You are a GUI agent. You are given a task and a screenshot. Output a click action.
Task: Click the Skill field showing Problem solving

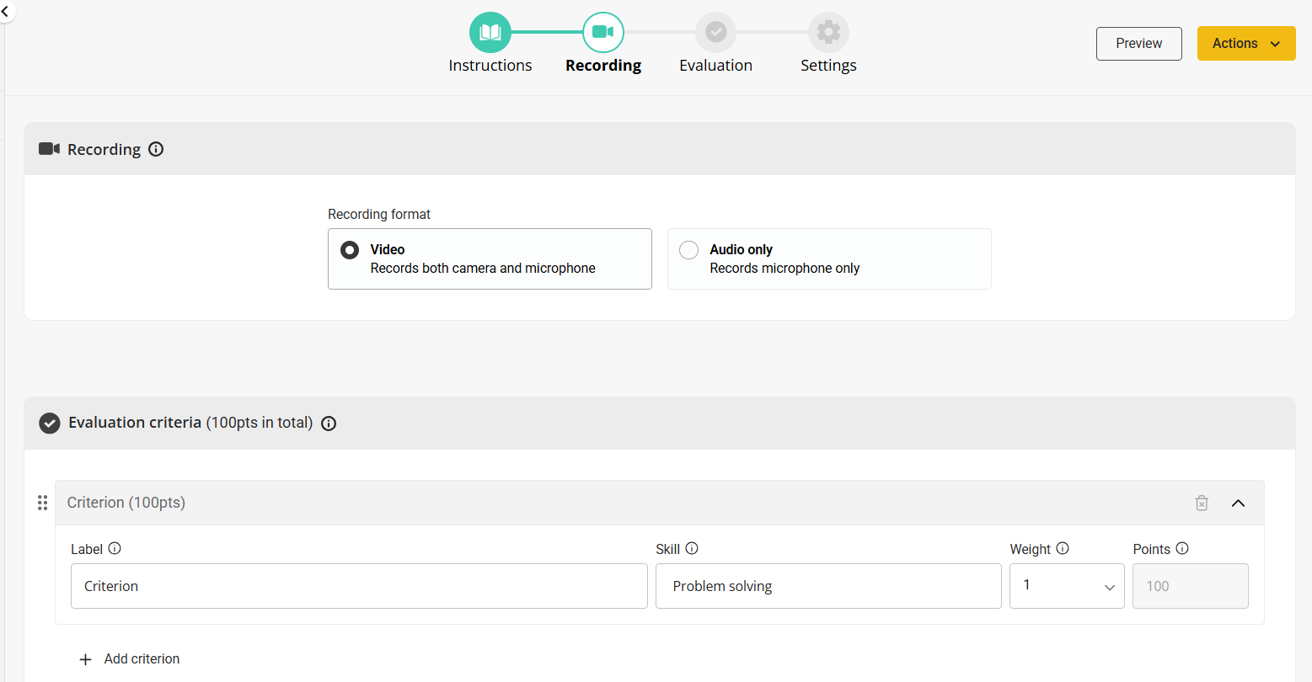click(x=827, y=586)
